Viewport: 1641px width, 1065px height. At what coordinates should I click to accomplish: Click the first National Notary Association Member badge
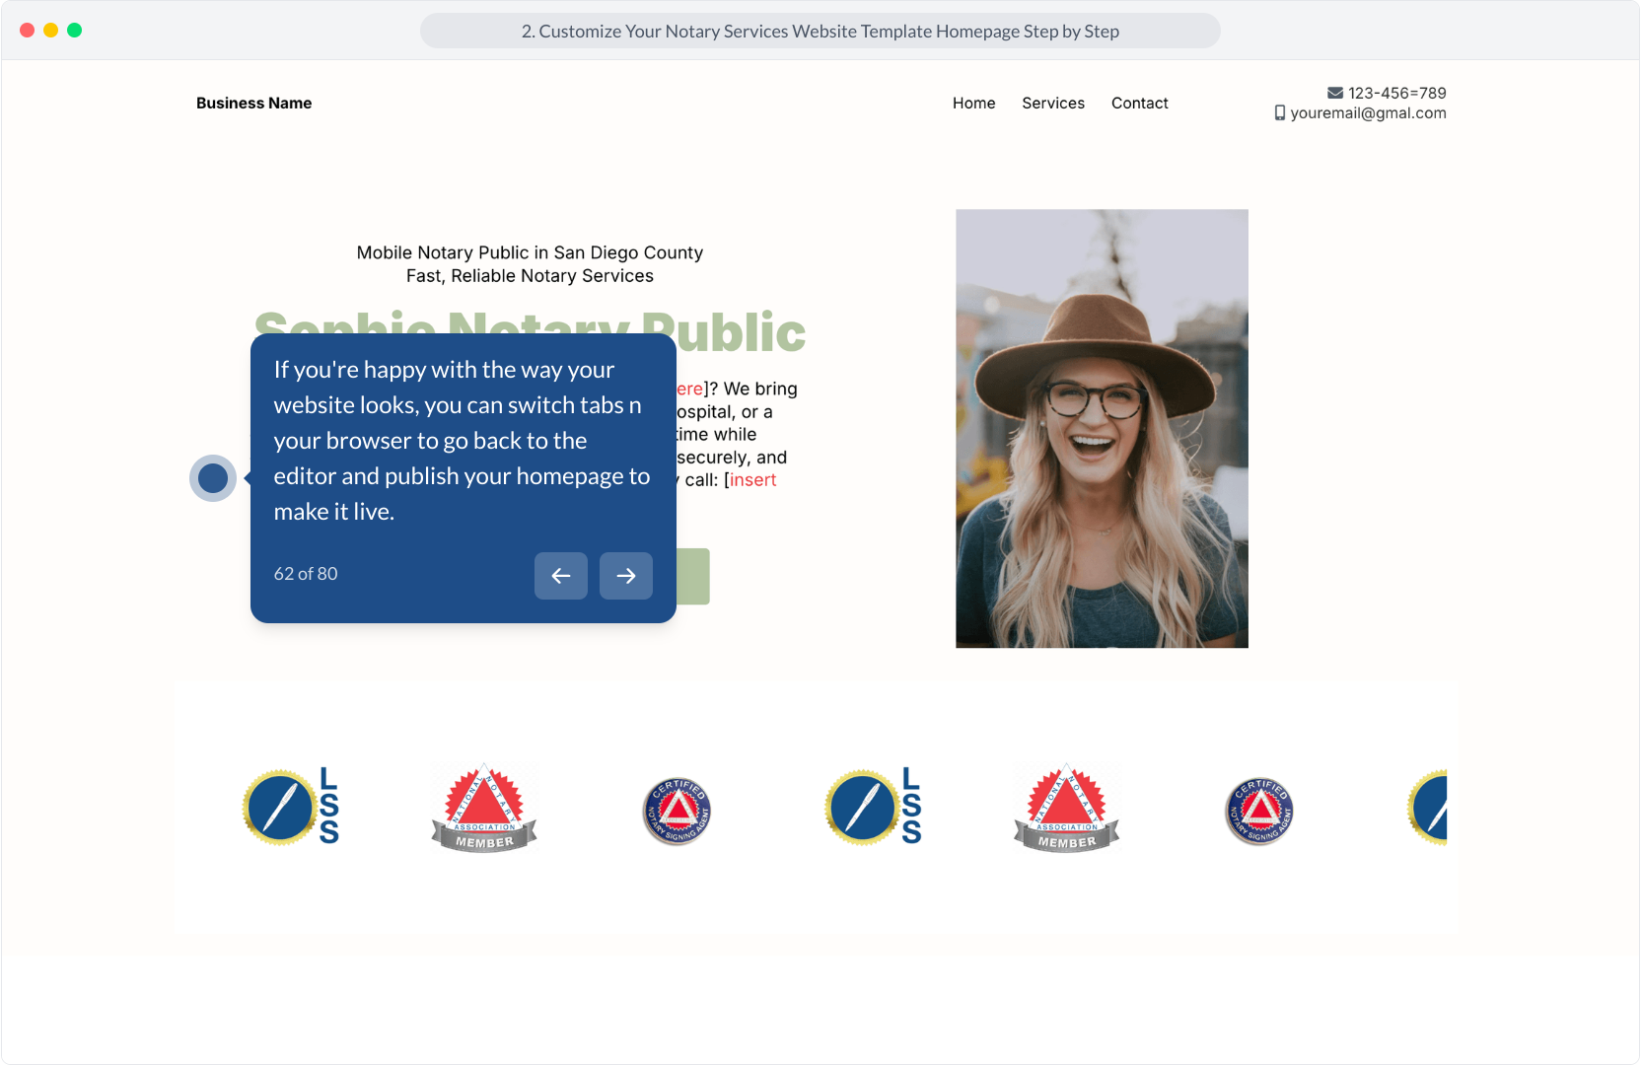click(x=484, y=807)
